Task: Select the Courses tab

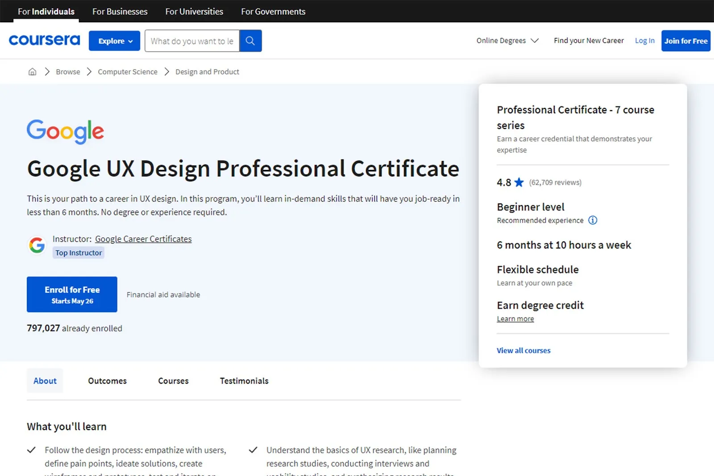Action: [x=173, y=381]
